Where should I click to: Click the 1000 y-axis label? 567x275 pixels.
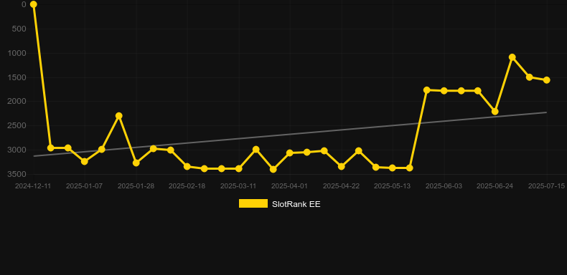tap(17, 53)
